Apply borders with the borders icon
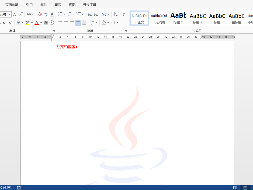Viewport: 253px width, 190px height. pos(113,23)
